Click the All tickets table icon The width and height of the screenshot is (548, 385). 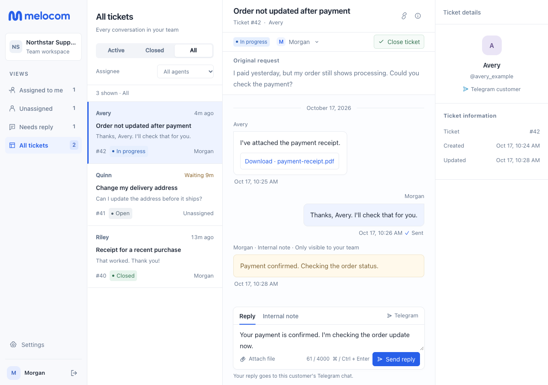[x=12, y=145]
